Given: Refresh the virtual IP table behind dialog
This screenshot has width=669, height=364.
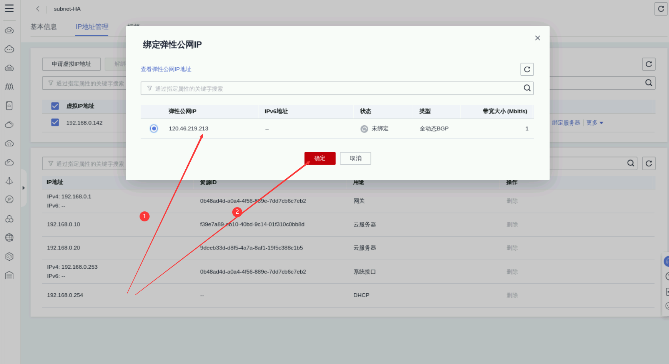Looking at the screenshot, I should 649,64.
